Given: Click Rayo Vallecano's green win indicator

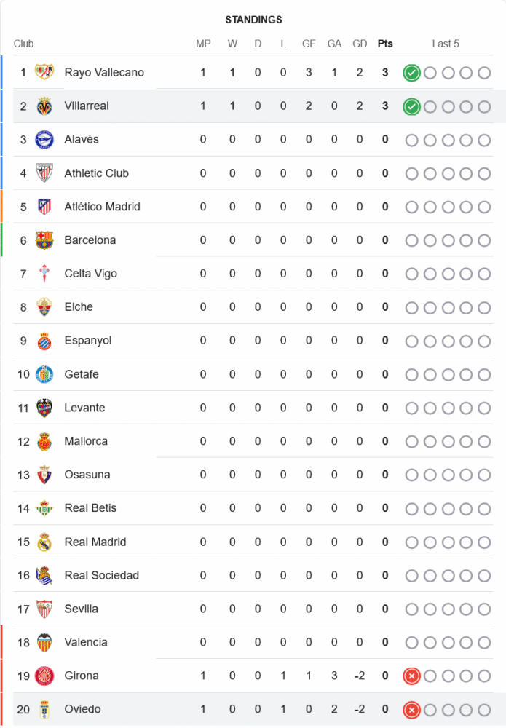Looking at the screenshot, I should point(411,73).
